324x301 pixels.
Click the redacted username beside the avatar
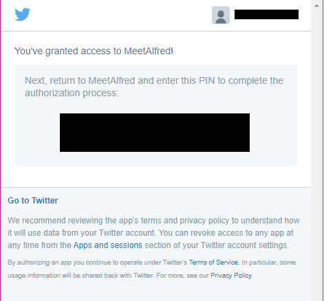pos(266,14)
